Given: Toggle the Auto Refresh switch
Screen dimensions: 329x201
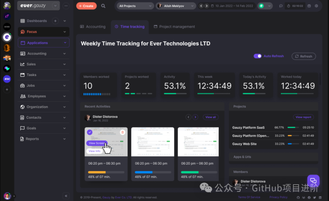Looking at the screenshot, I should pos(257,56).
